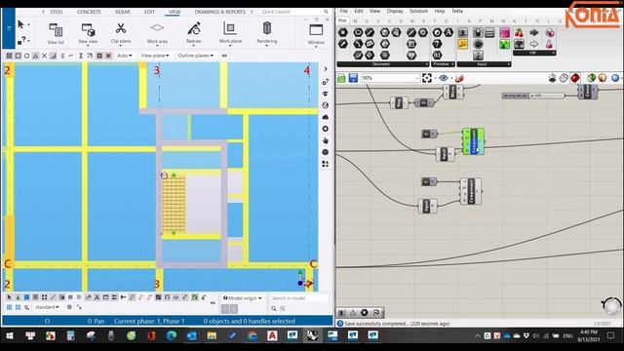The image size is (624, 351).
Task: Switch Grasshopper to no preview mode
Action: tap(553, 78)
